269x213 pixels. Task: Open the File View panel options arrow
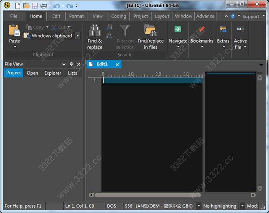pyautogui.click(x=64, y=65)
